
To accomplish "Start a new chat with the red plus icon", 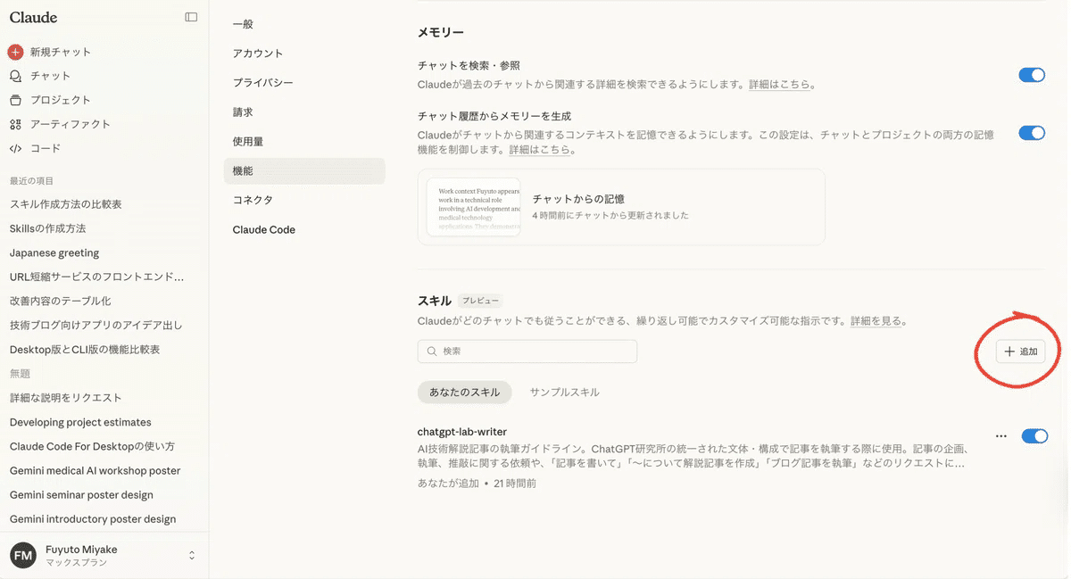I will [15, 52].
